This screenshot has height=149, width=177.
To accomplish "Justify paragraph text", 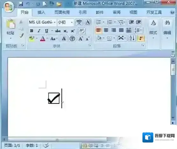I will coord(121,30).
